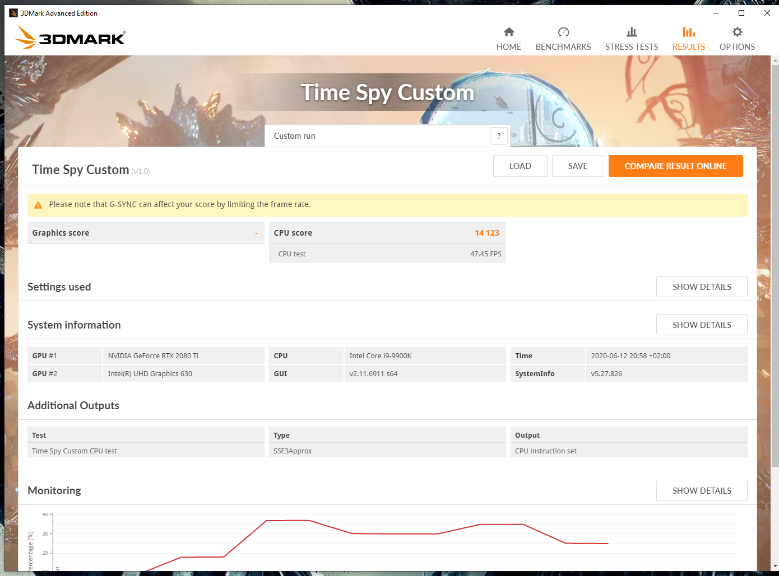Image resolution: width=779 pixels, height=576 pixels.
Task: Minimize the 3DMark window
Action: pos(716,13)
